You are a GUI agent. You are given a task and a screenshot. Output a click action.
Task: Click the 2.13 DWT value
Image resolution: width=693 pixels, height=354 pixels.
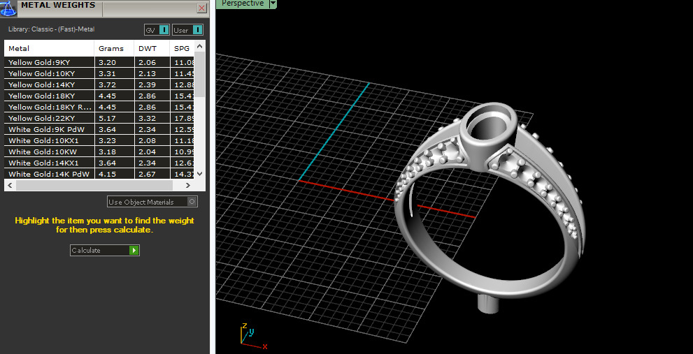tap(147, 73)
